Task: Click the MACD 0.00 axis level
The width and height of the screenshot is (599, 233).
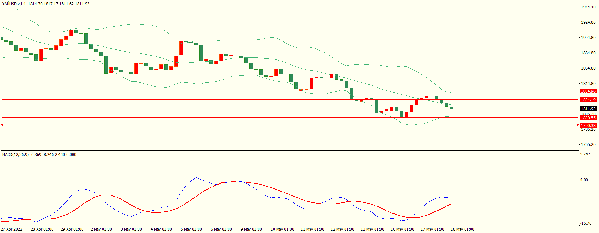Action: [584, 180]
